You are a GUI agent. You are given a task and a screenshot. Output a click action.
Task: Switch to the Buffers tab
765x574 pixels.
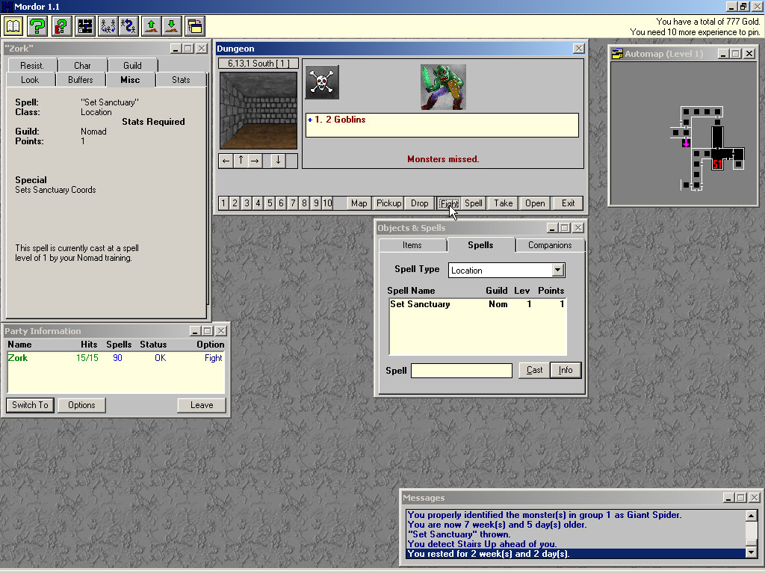tap(81, 80)
